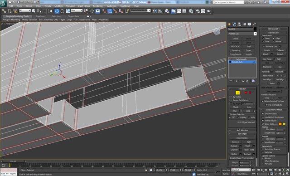Image resolution: width=290 pixels, height=176 pixels.
Task: Select Polygon sub-object level icon
Action: click(246, 93)
